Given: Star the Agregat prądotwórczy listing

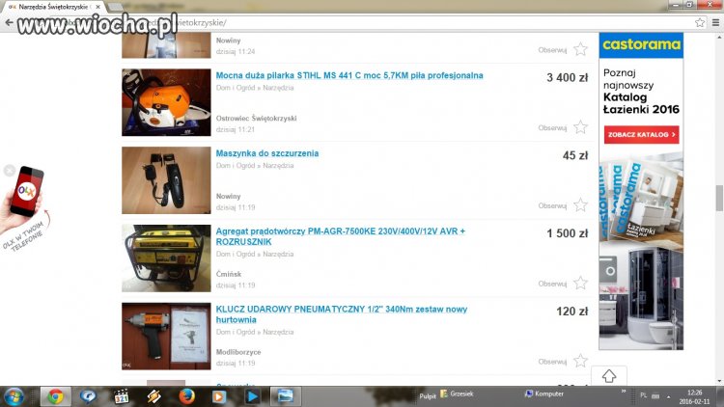Looking at the screenshot, I should [580, 284].
